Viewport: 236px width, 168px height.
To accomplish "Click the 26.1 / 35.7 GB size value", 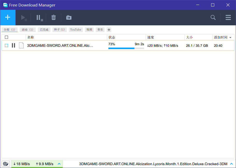I will [x=197, y=46].
